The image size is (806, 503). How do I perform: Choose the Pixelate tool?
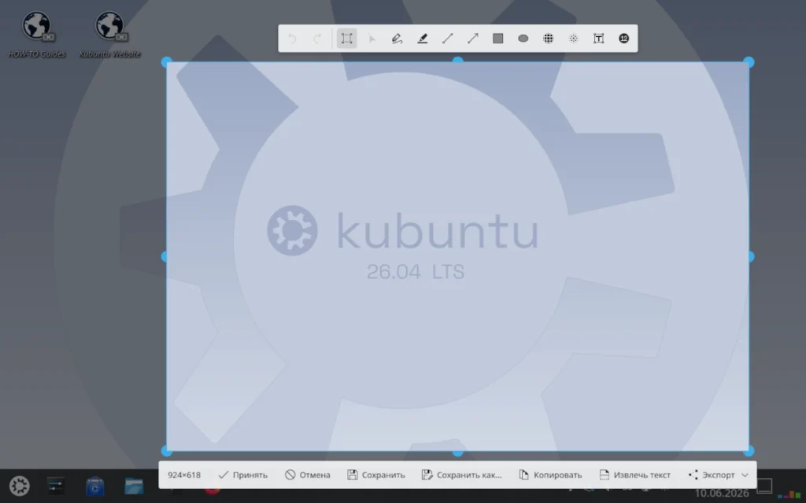click(x=548, y=39)
